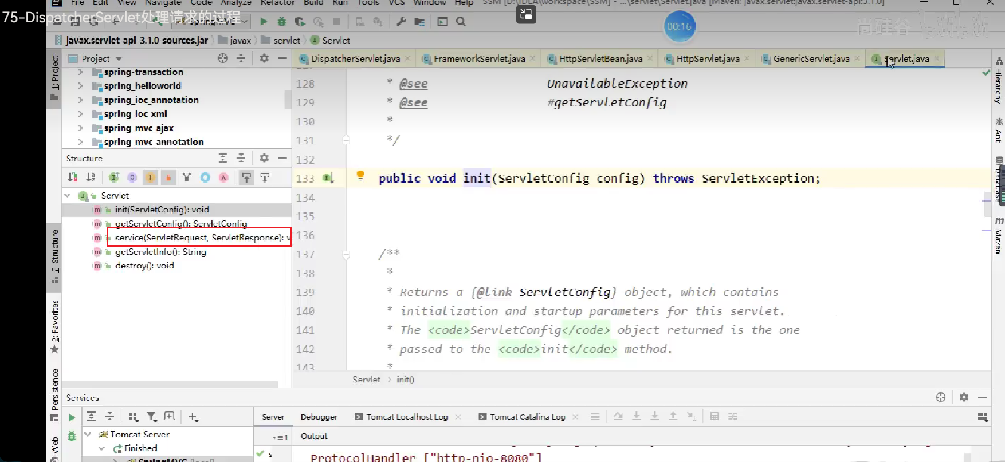Image resolution: width=1005 pixels, height=462 pixels.
Task: Hide the Project tool window
Action: [x=282, y=58]
